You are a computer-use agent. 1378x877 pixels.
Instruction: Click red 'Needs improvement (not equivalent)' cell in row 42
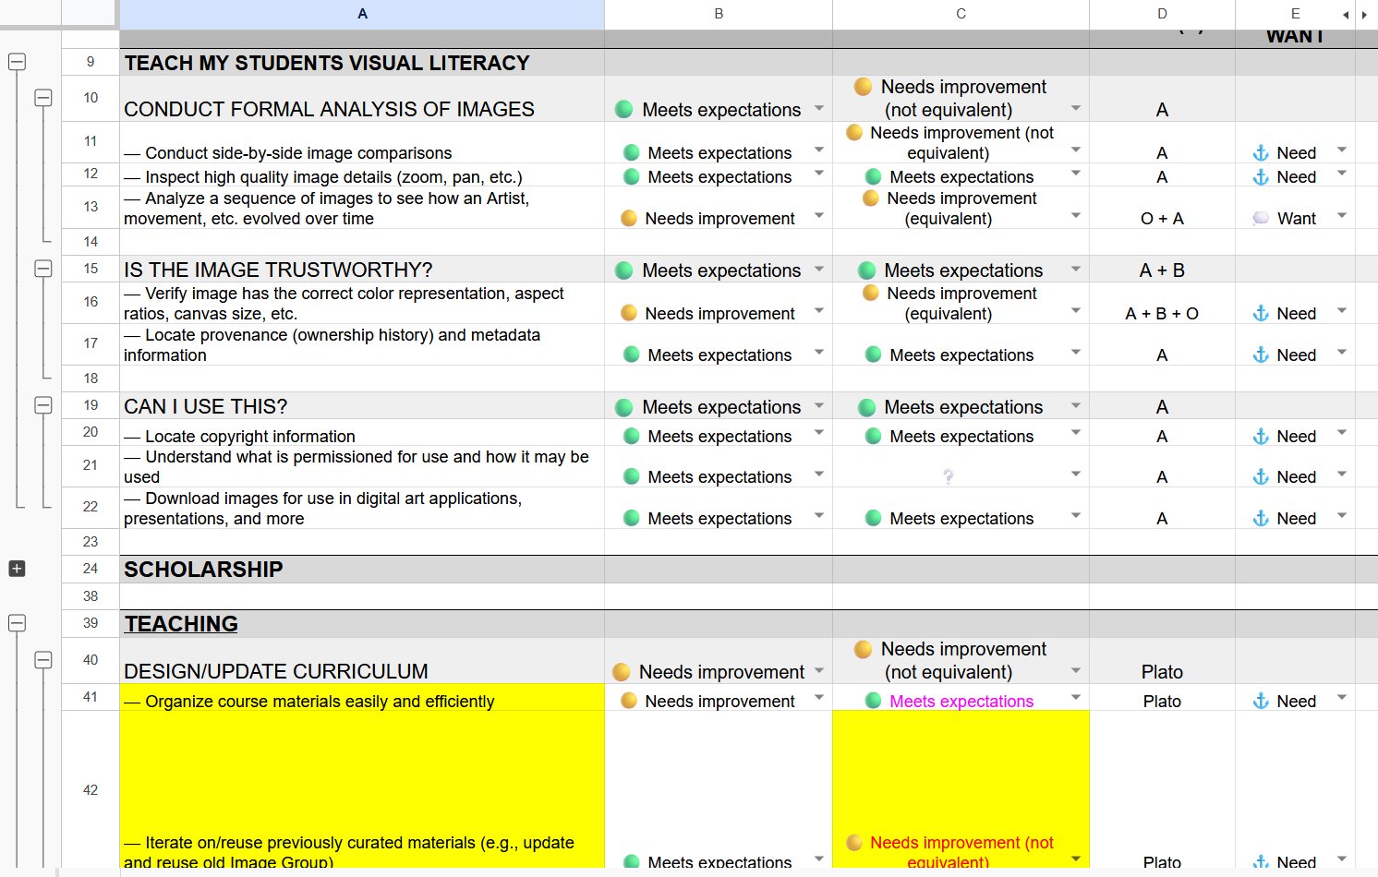961,789
